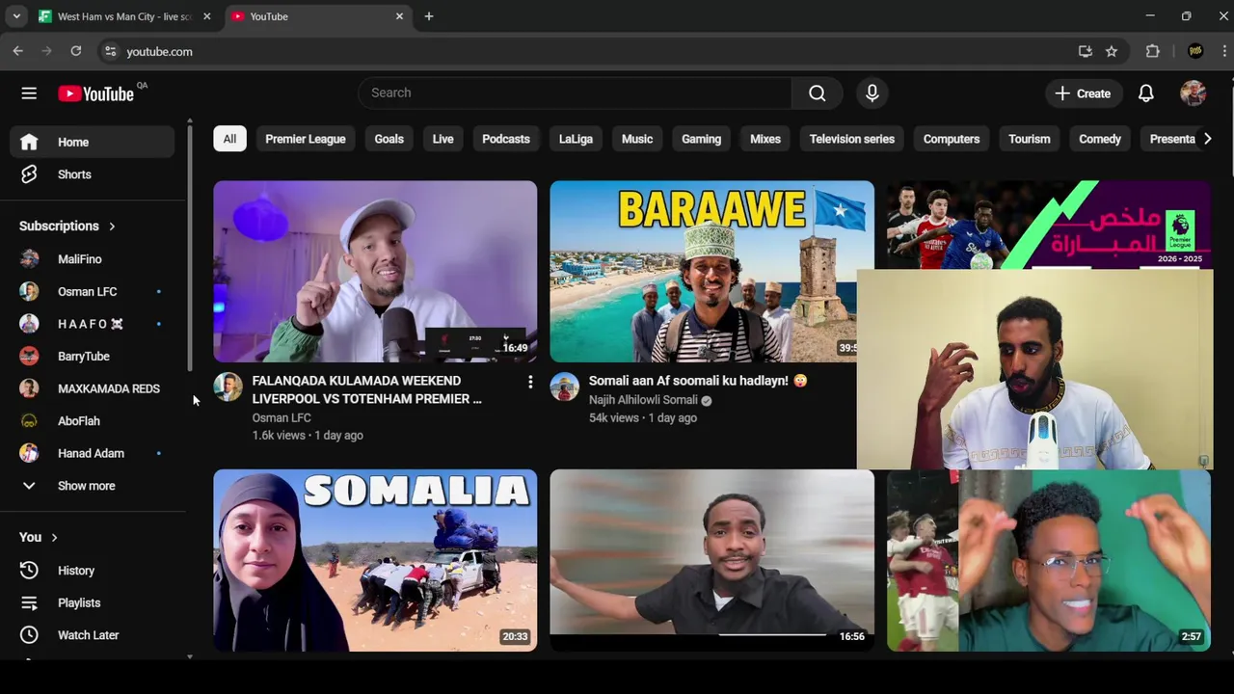Select the Television series chip

tap(852, 139)
